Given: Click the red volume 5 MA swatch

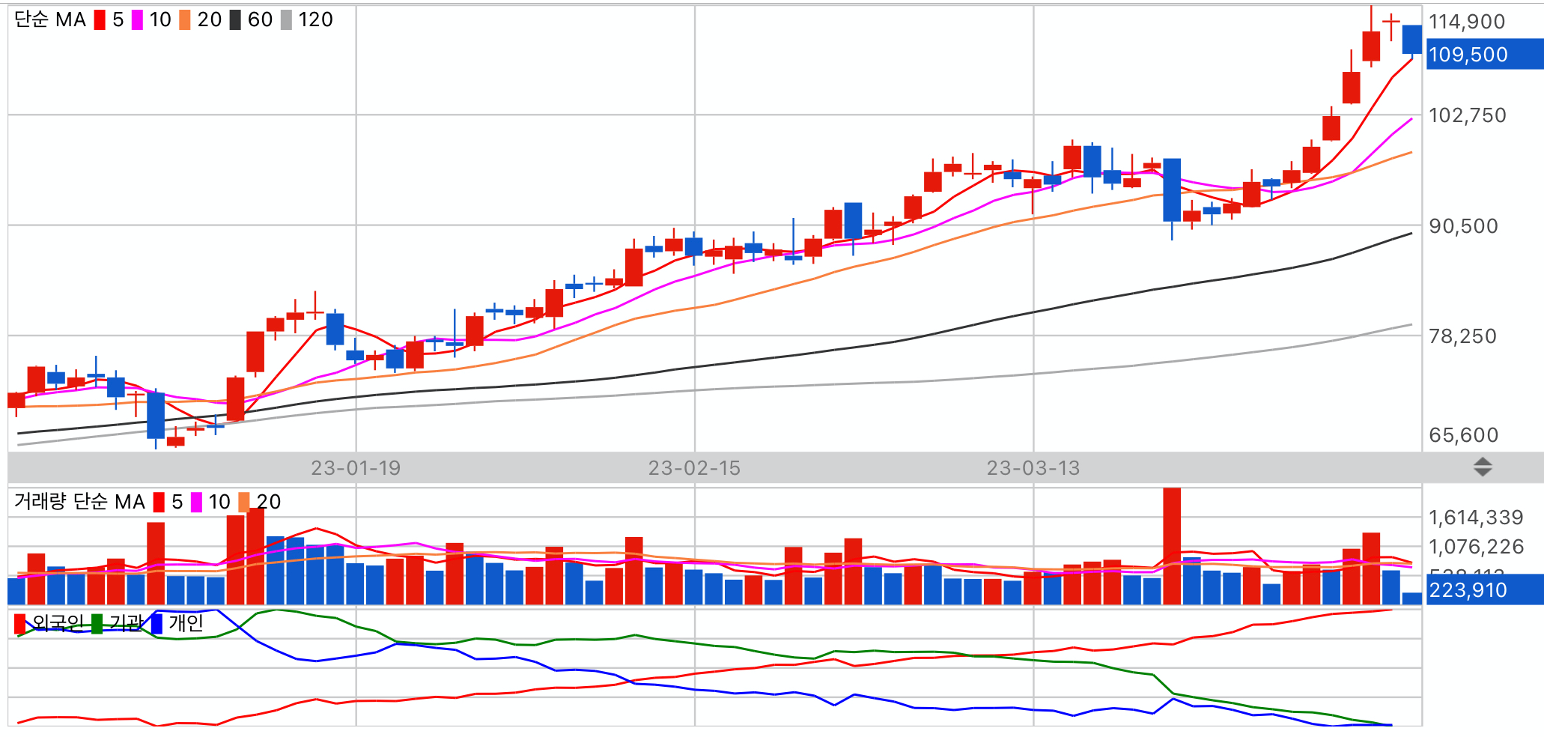Looking at the screenshot, I should [159, 502].
